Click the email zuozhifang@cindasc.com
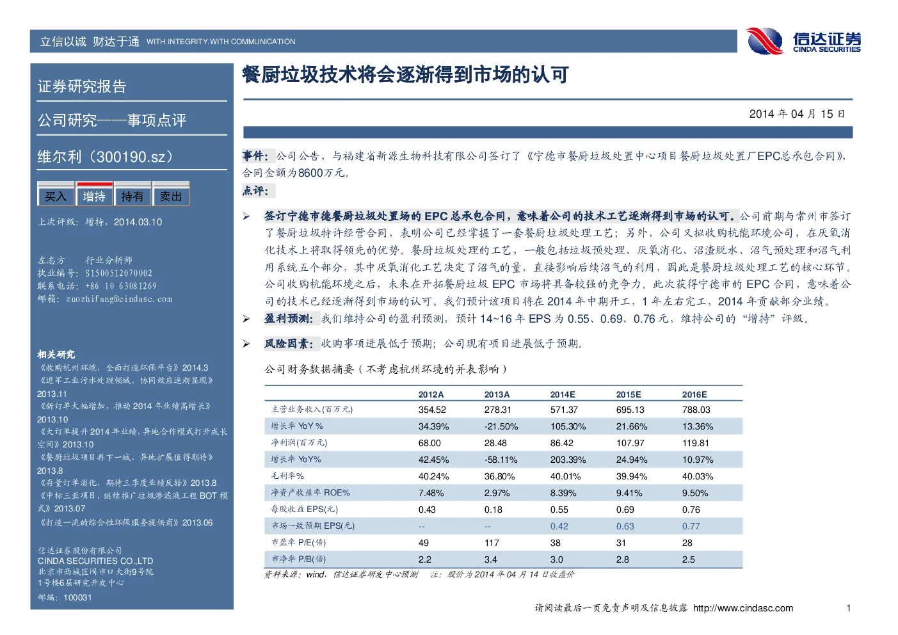Screen dimensions: 898x635 tap(119, 299)
